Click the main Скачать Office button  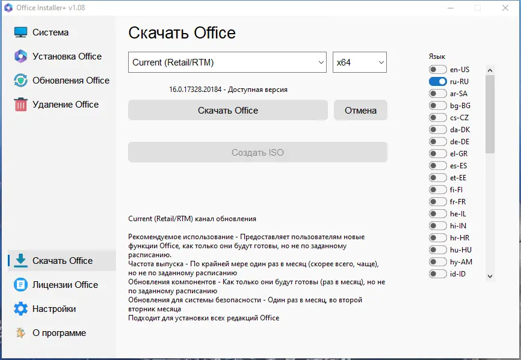click(228, 110)
